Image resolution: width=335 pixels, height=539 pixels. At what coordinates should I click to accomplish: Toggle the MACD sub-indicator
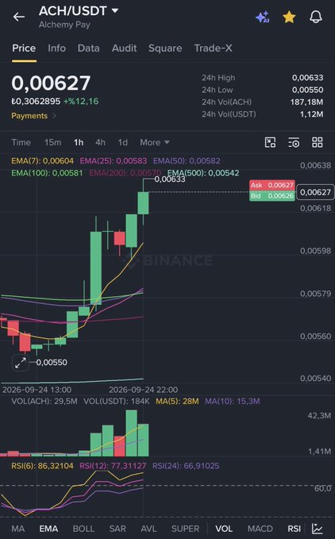click(260, 529)
